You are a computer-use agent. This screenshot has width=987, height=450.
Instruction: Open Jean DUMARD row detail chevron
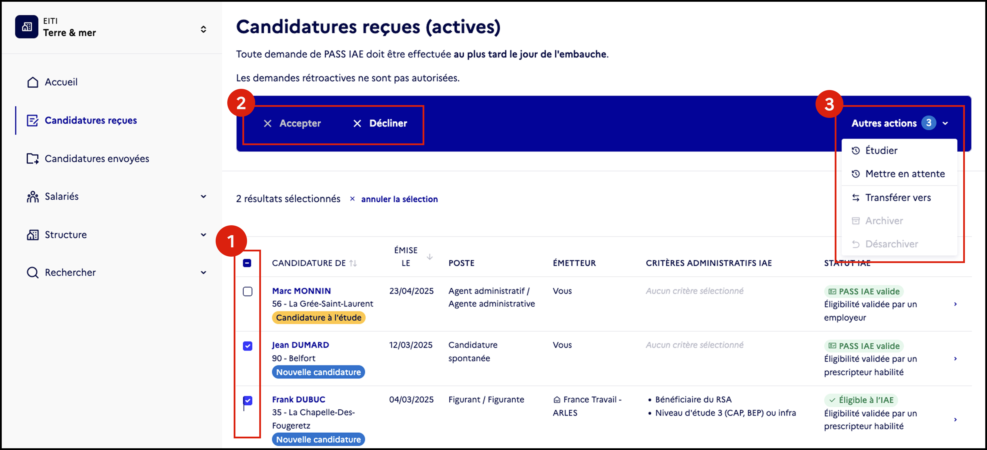tap(955, 359)
